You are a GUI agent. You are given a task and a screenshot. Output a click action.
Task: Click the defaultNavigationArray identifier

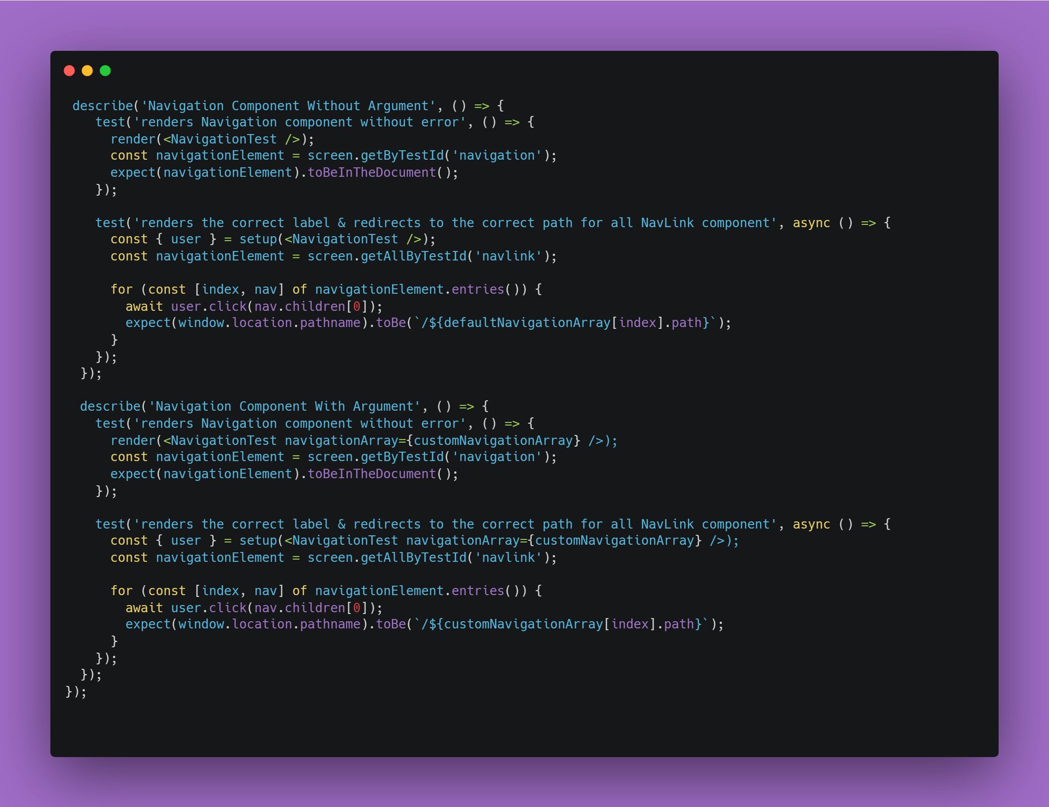pyautogui.click(x=528, y=323)
